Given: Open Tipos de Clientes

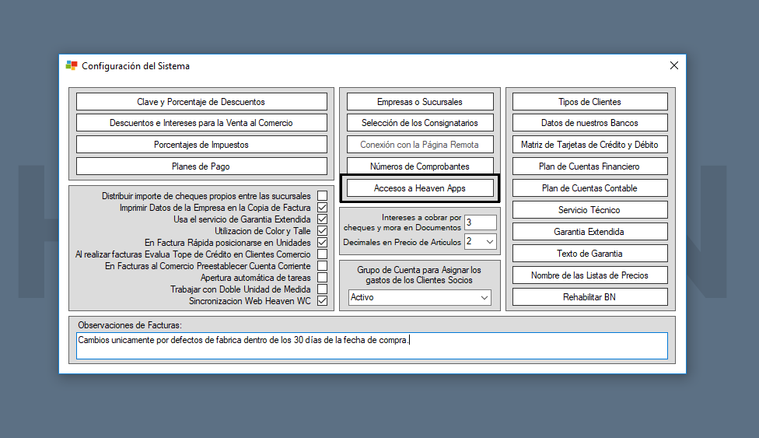Looking at the screenshot, I should pos(589,102).
